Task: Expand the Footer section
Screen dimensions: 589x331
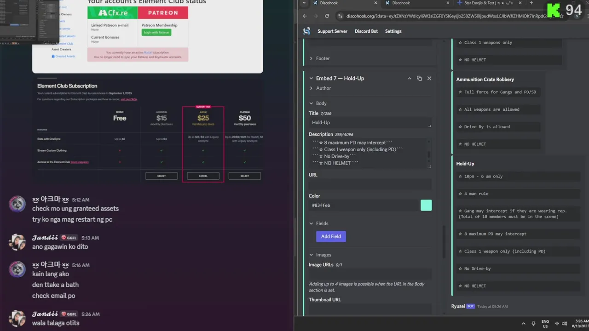Action: (311, 58)
